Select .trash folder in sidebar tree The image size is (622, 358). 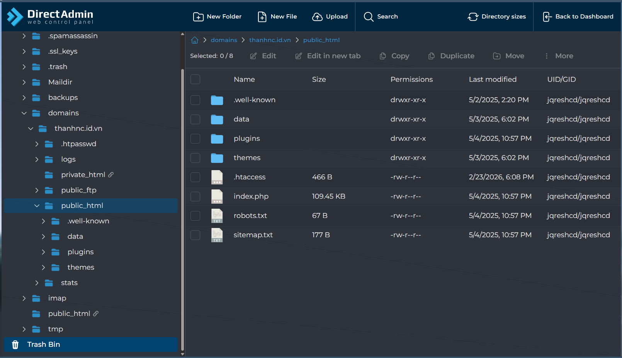click(58, 67)
